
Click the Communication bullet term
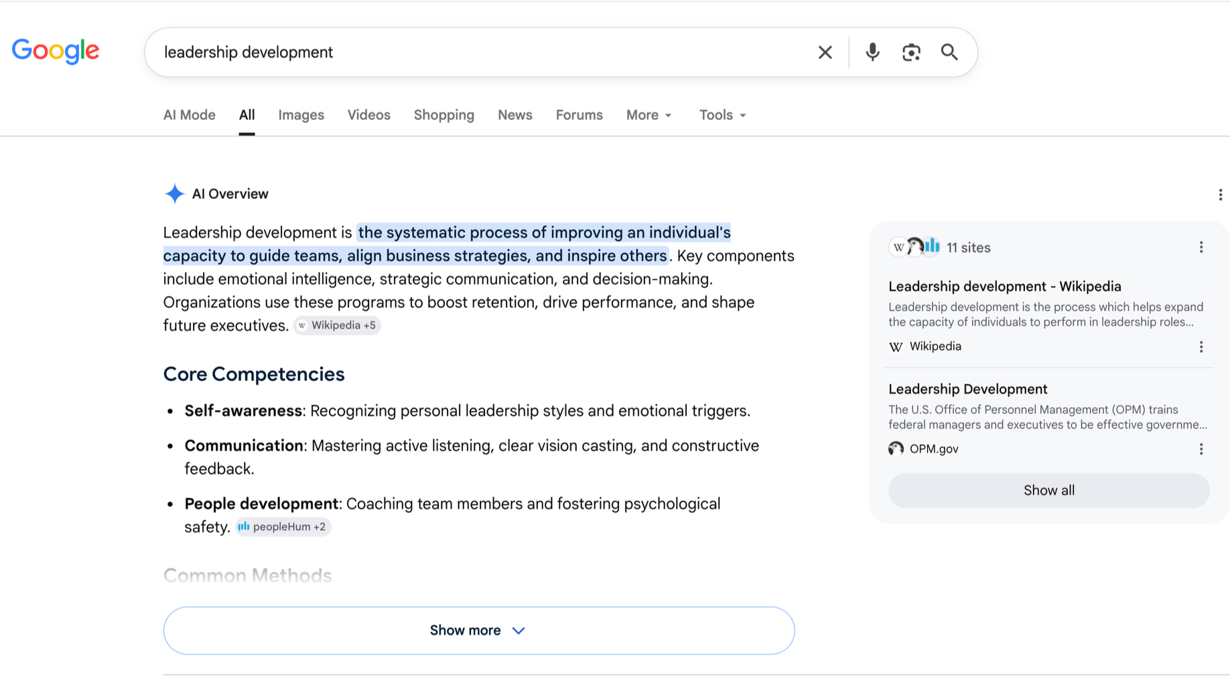click(244, 446)
